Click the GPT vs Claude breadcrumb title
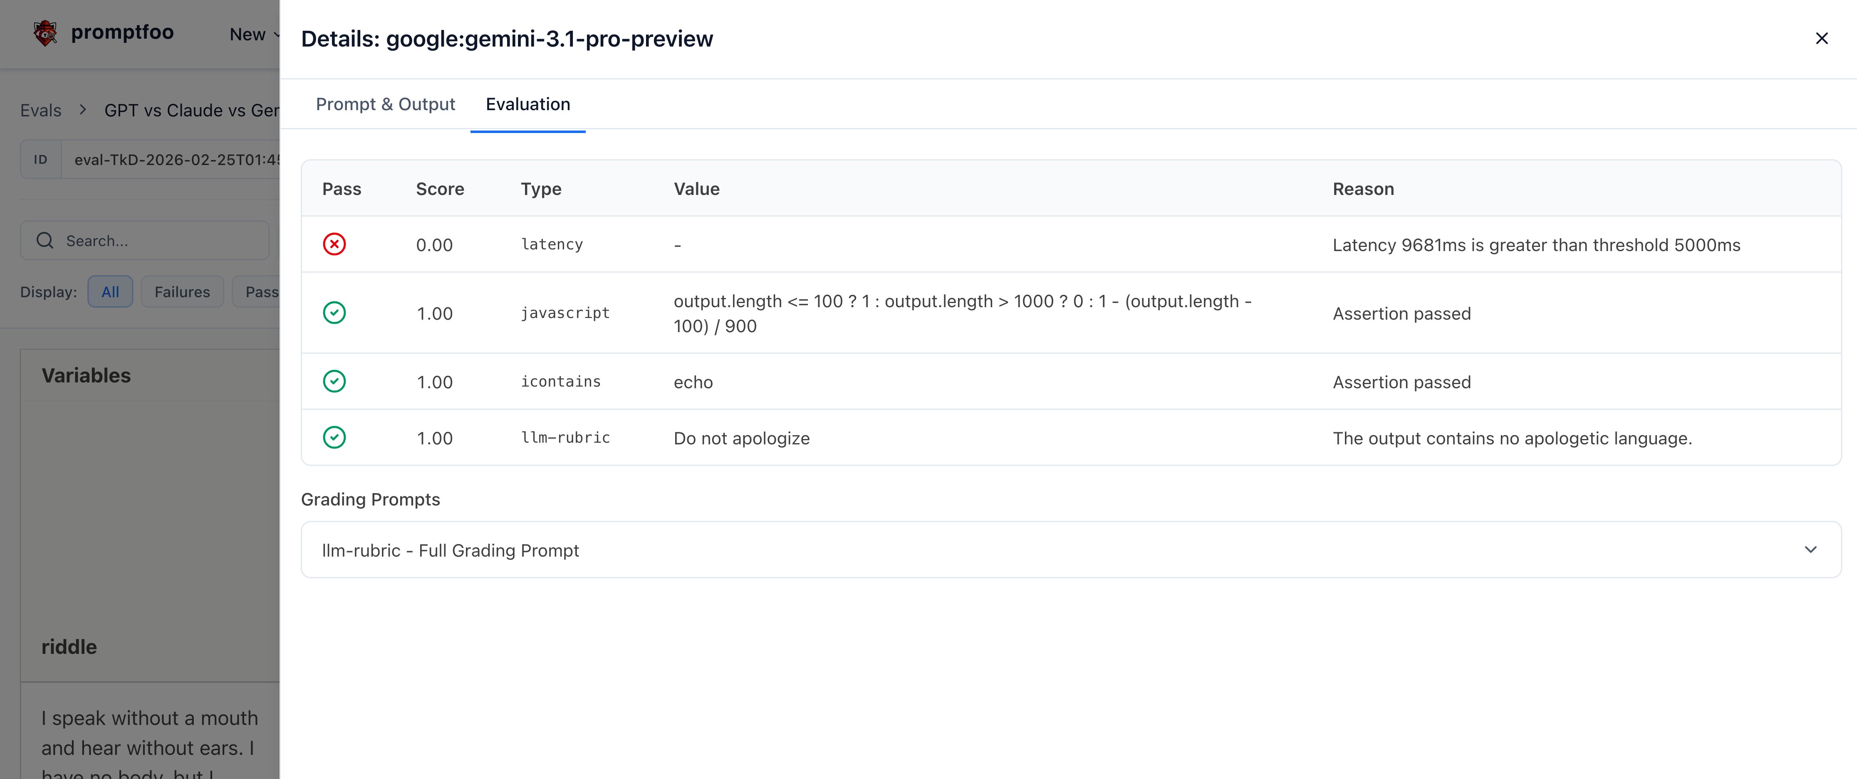The width and height of the screenshot is (1857, 779). coord(191,110)
